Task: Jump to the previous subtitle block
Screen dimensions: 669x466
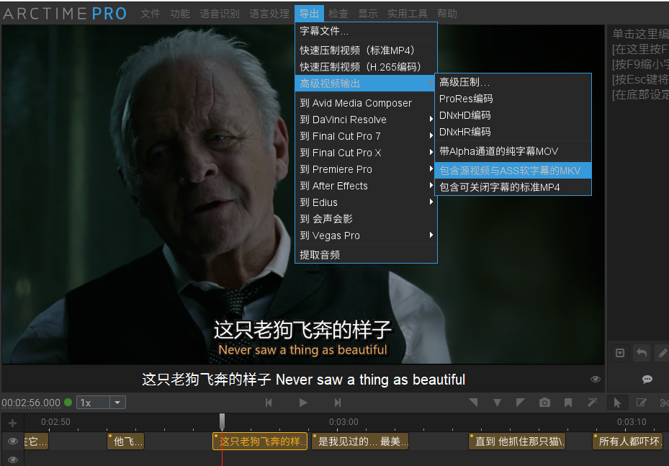Action: click(x=269, y=403)
